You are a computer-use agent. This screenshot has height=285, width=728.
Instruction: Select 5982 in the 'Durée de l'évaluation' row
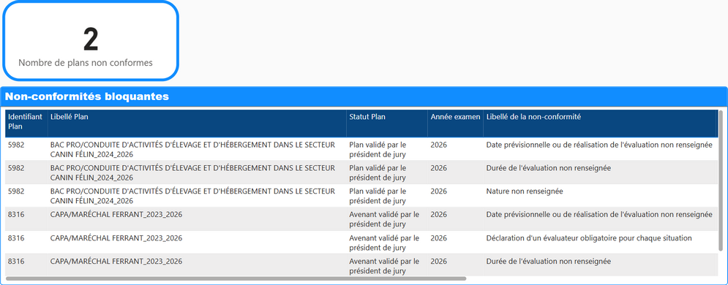coord(16,168)
